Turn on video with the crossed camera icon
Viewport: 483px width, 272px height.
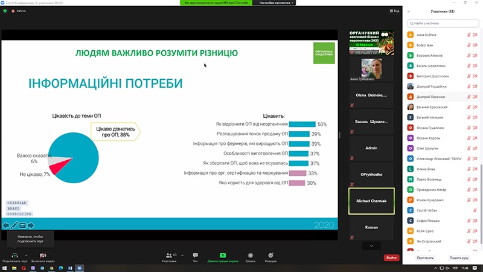(x=43, y=255)
